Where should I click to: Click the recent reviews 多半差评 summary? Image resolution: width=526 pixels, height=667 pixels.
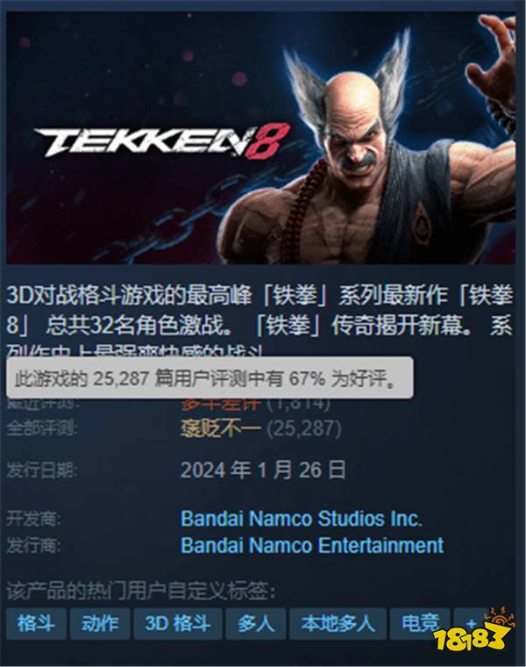point(221,404)
